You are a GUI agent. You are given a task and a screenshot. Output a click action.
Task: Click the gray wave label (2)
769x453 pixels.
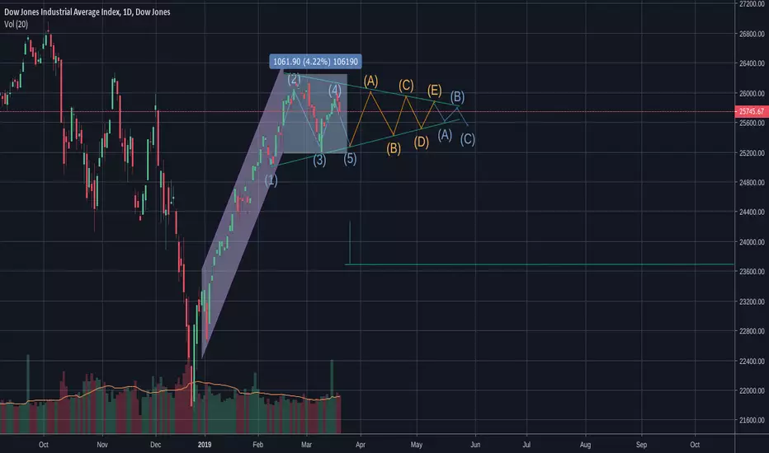tap(294, 79)
